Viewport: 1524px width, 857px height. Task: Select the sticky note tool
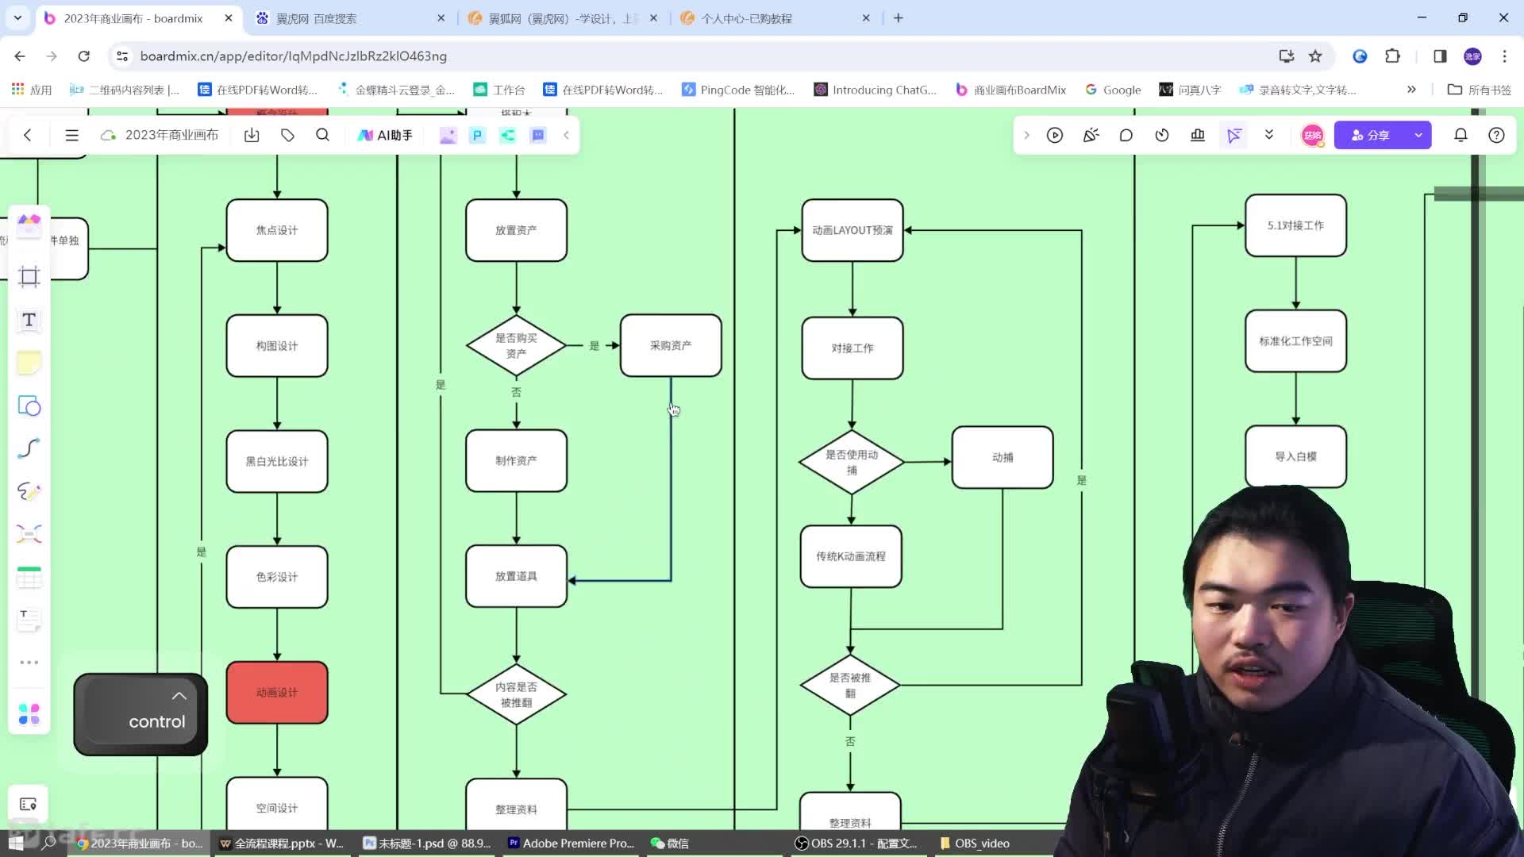(29, 363)
